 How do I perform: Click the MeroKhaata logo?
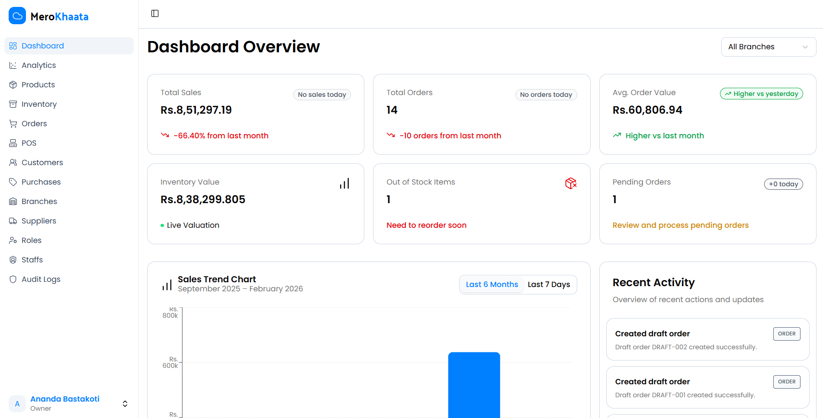pyautogui.click(x=48, y=16)
